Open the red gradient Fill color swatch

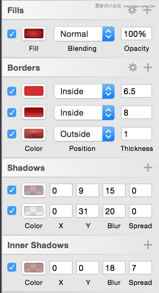(x=34, y=33)
